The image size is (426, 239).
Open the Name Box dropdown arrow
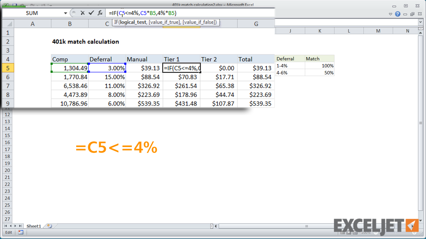click(x=65, y=13)
